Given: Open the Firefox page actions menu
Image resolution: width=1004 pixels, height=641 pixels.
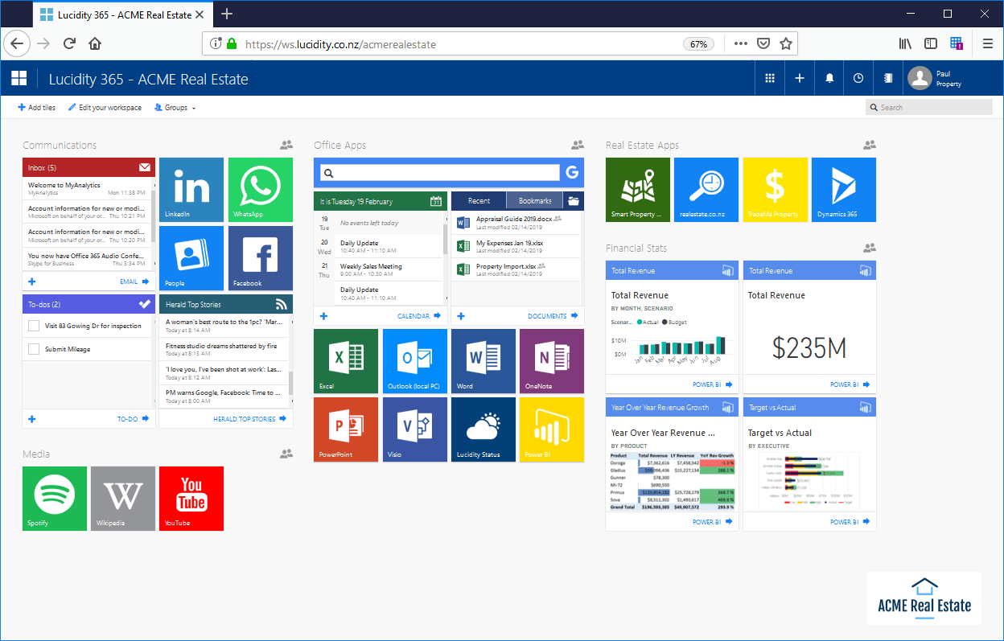Looking at the screenshot, I should pyautogui.click(x=741, y=44).
